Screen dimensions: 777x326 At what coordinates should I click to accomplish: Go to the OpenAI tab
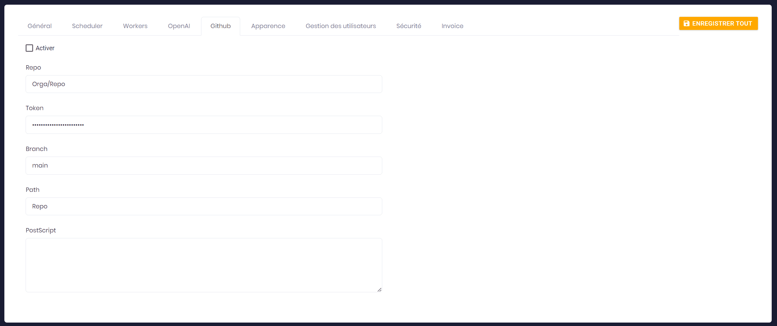tap(179, 26)
